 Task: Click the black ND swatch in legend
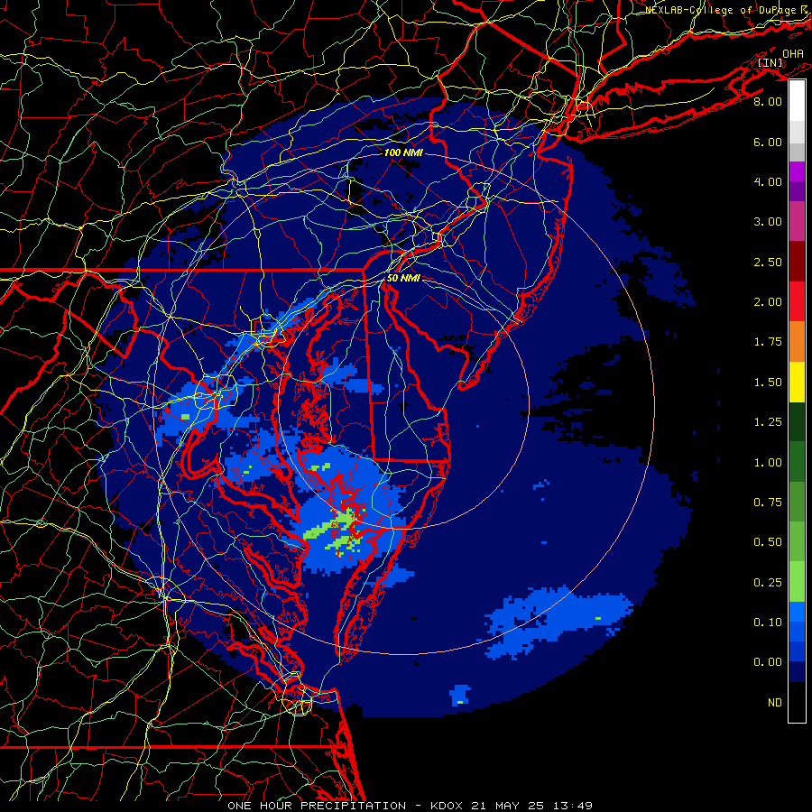tap(797, 702)
